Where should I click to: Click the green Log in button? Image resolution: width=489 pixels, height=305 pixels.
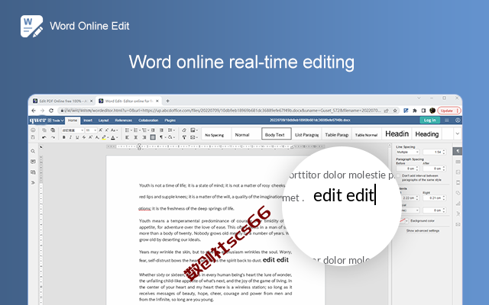[429, 120]
